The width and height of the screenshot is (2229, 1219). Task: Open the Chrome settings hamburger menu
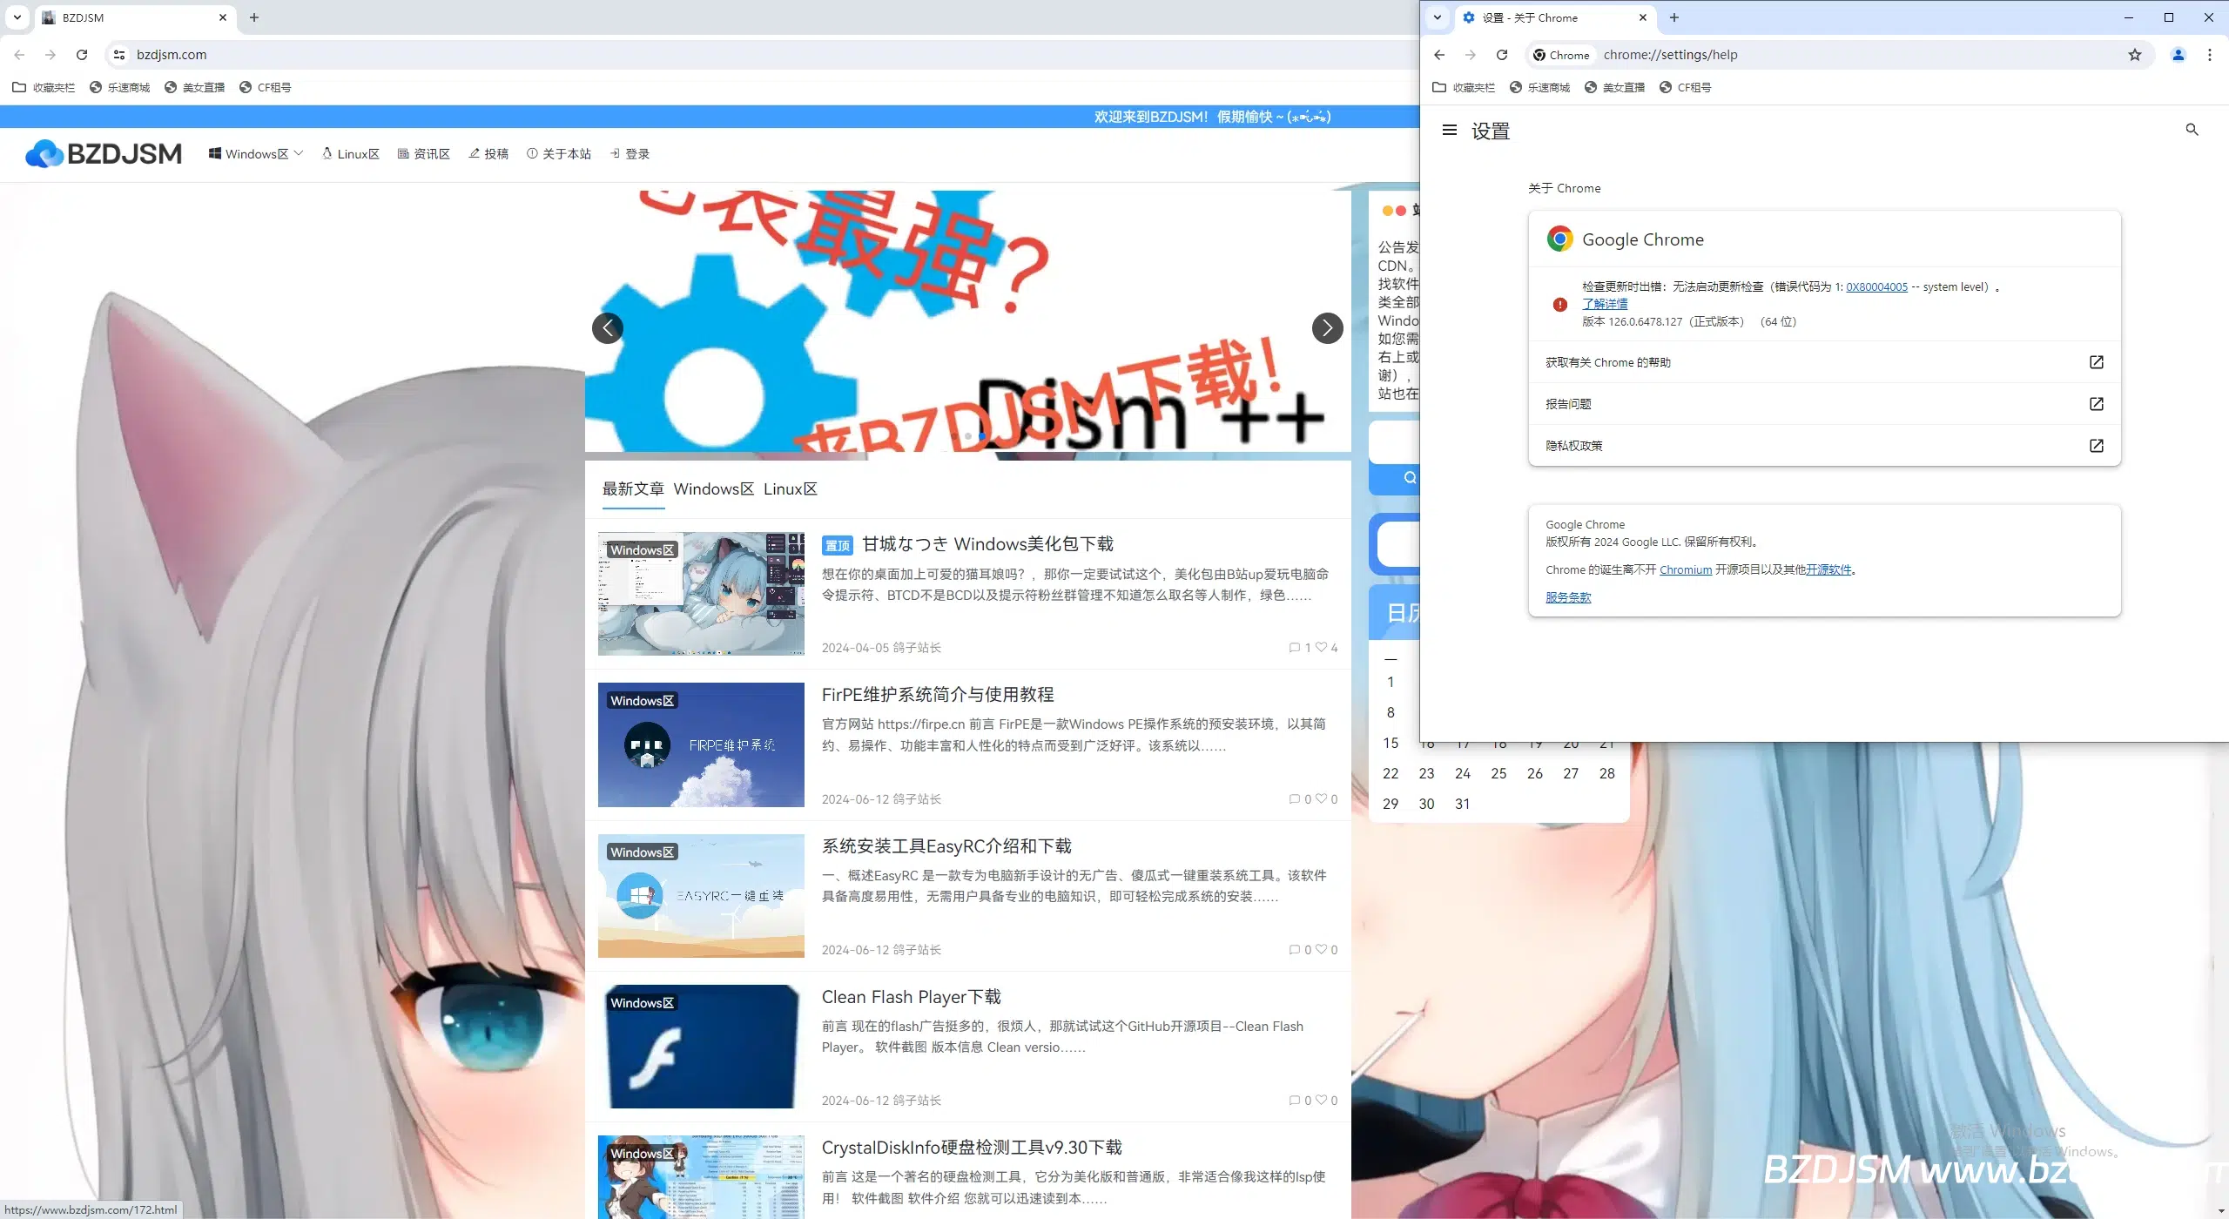coord(1449,131)
